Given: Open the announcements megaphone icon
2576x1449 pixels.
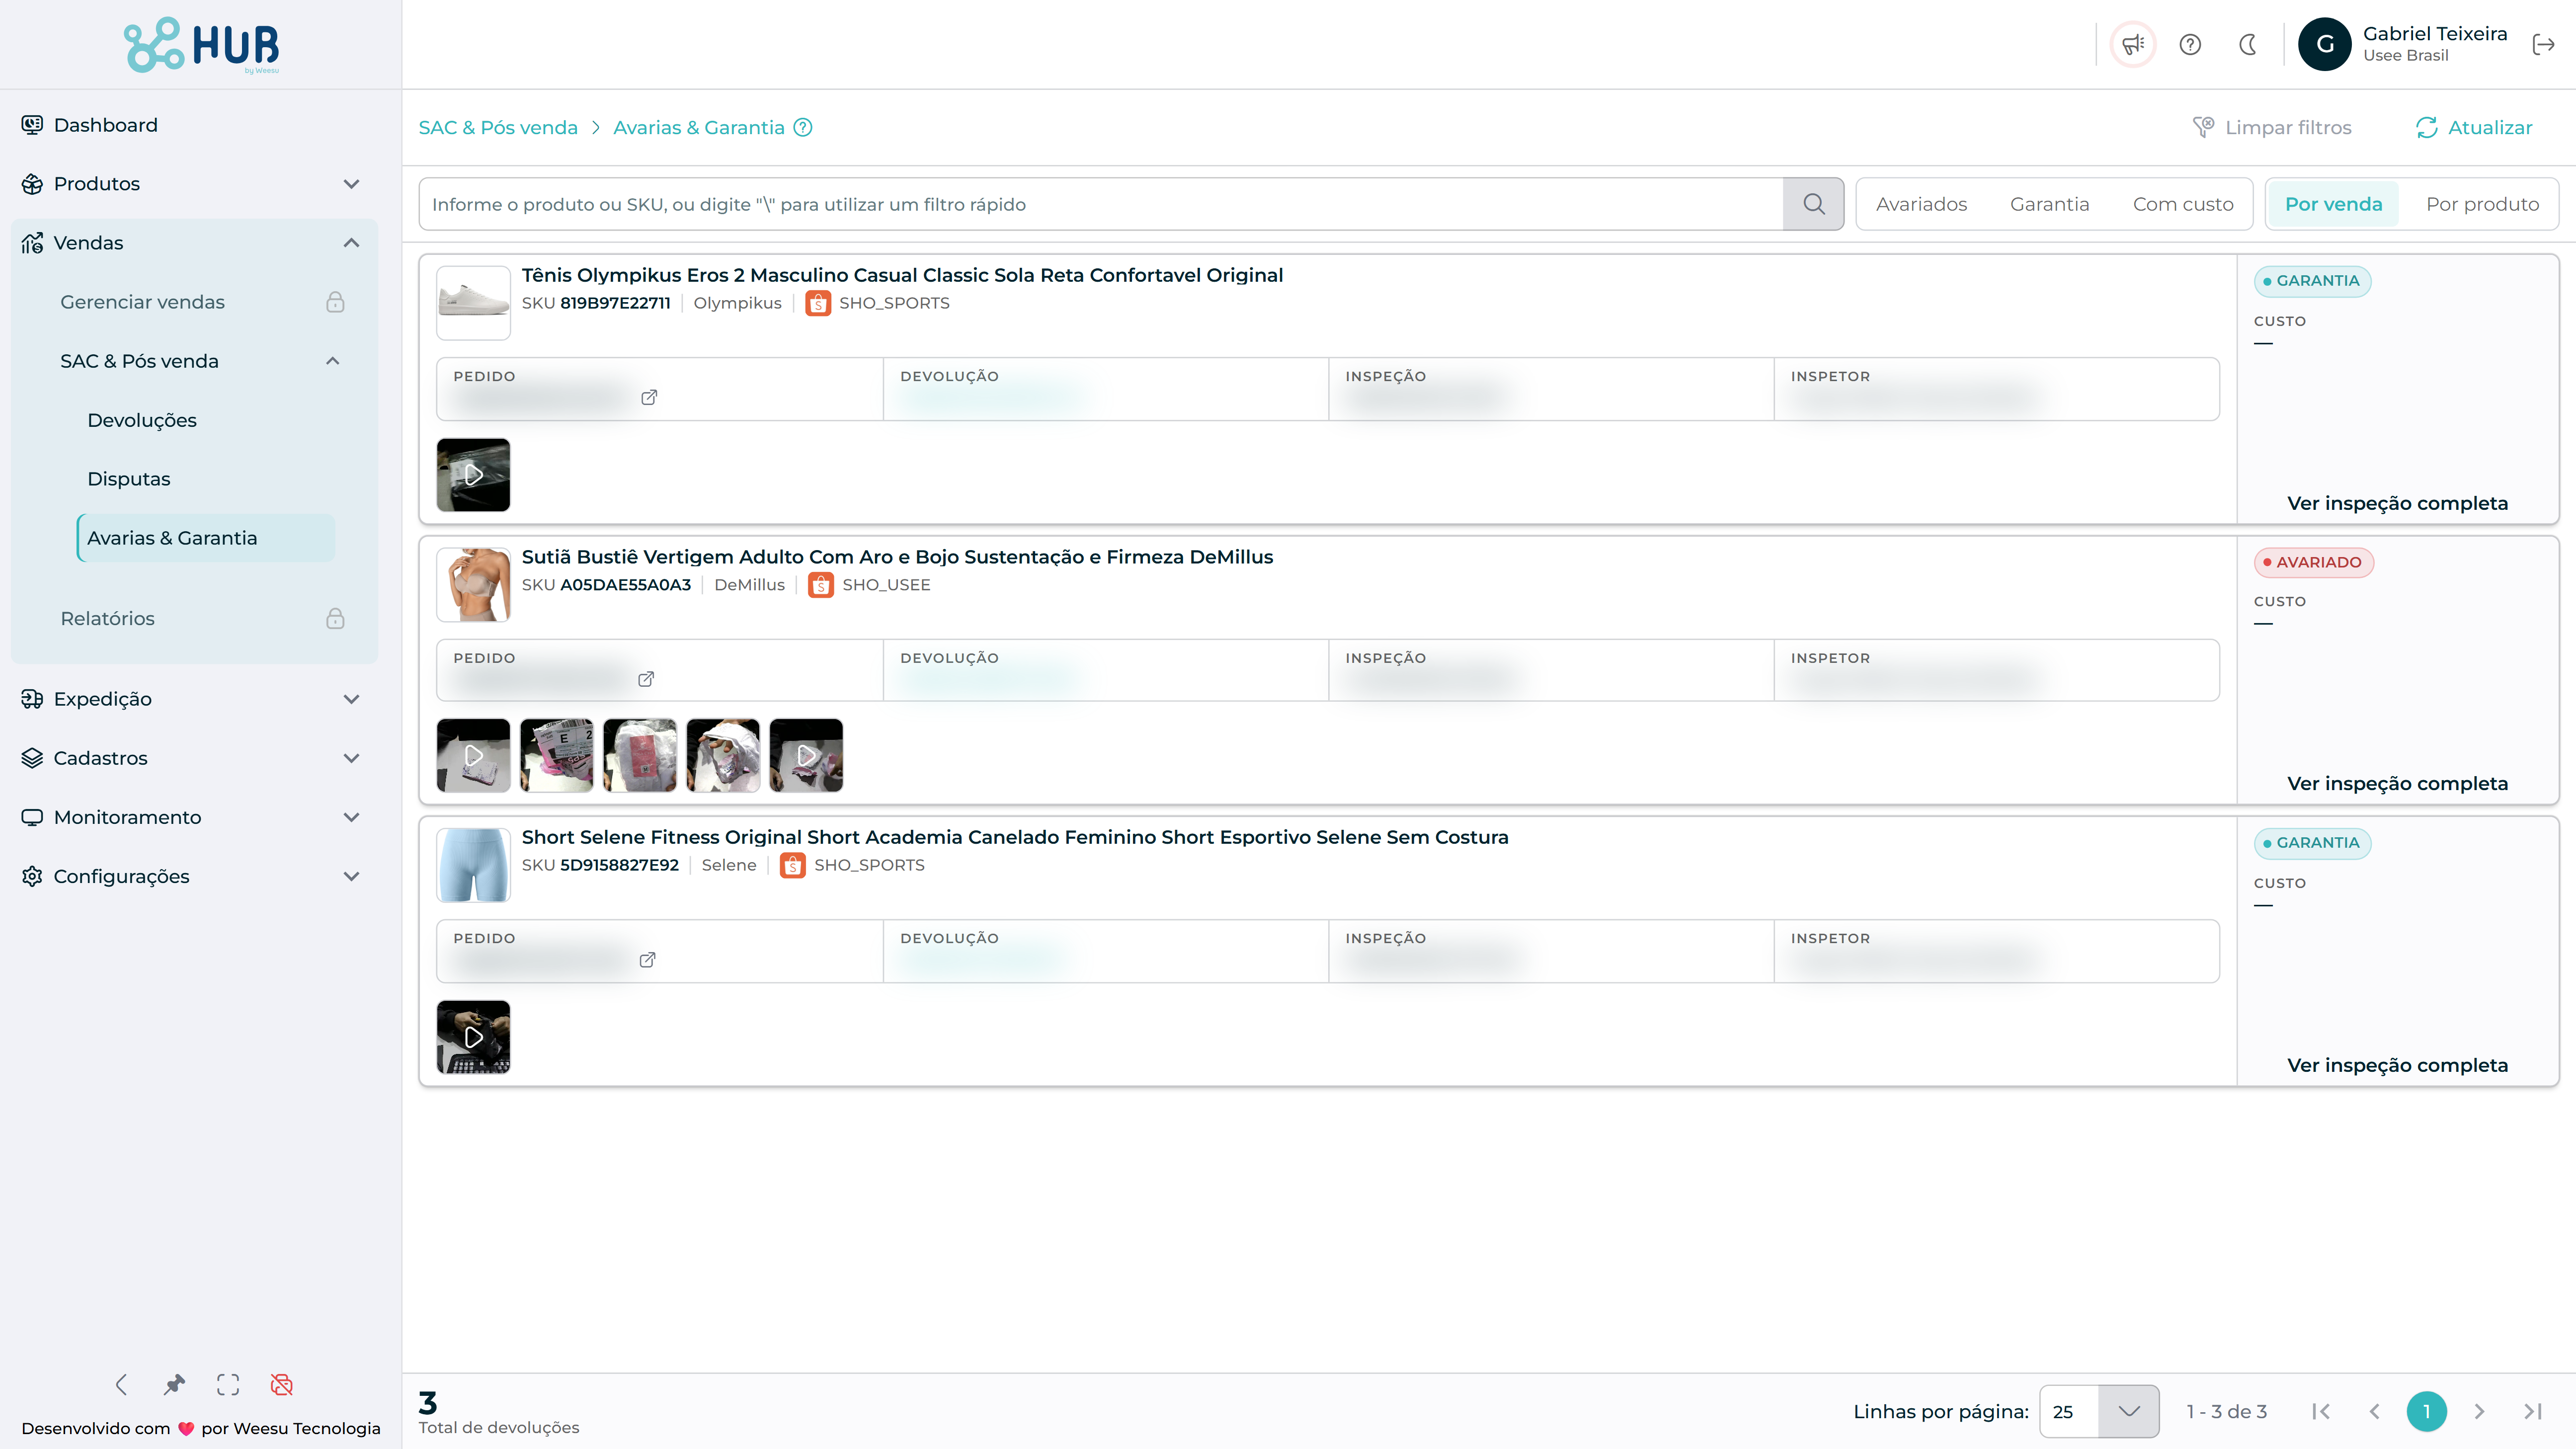Looking at the screenshot, I should coord(2133,45).
